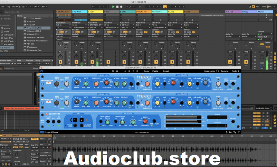Click the right channel Comp Range knob
This screenshot has width=277, height=167.
click(77, 102)
